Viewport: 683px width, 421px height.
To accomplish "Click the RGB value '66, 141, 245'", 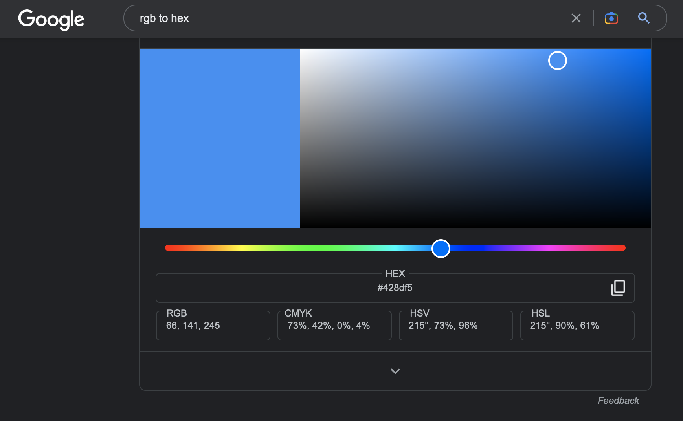I will click(x=193, y=325).
